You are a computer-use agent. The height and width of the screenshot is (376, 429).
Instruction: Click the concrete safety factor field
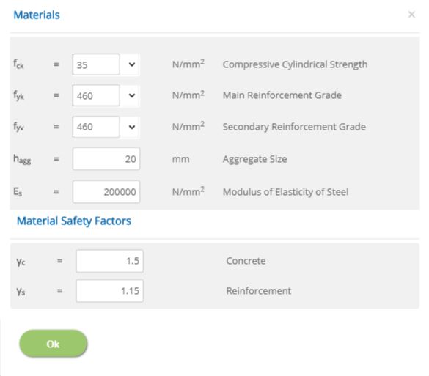click(x=110, y=261)
